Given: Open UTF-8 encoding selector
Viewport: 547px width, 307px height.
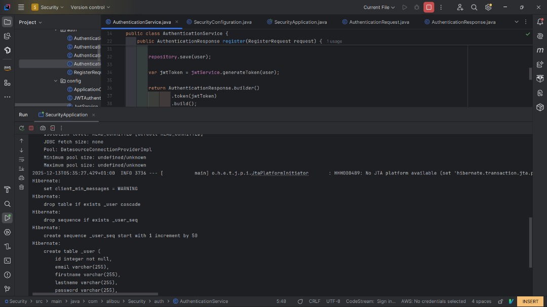Looking at the screenshot, I should 333,301.
